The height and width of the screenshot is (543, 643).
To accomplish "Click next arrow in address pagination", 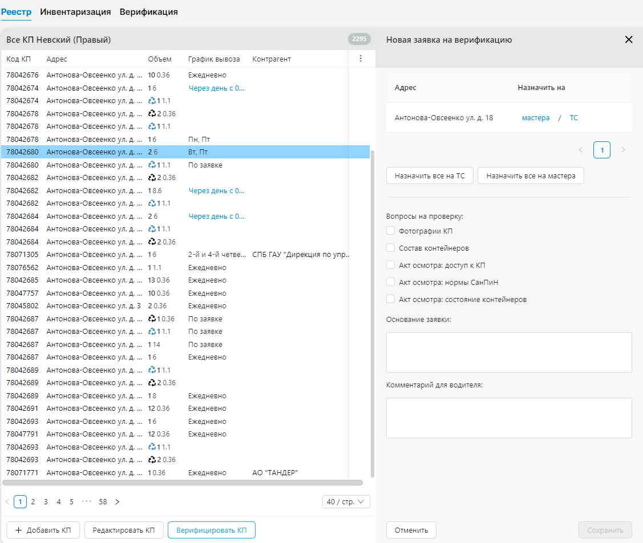I will coord(623,150).
